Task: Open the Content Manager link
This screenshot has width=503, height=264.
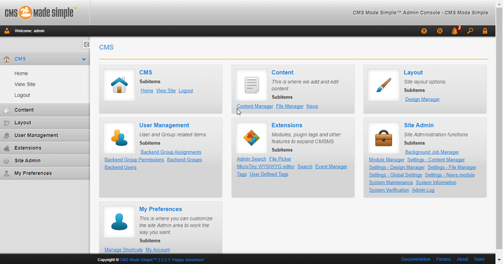Action: 255,106
